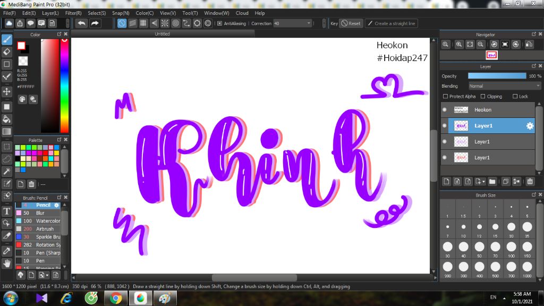Open add brush dropdown in Brush panel
The height and width of the screenshot is (306, 544).
click(47, 275)
